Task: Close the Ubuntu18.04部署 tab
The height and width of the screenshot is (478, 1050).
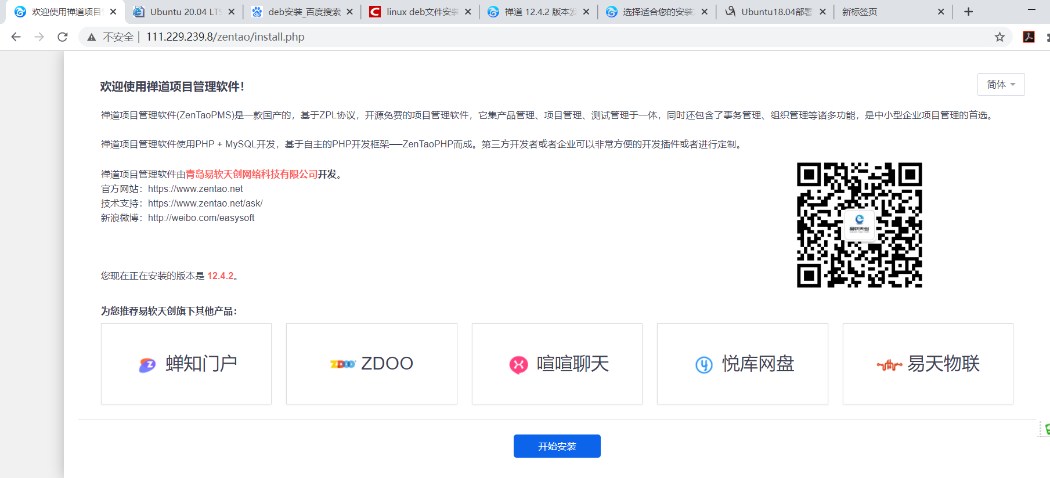Action: 822,12
